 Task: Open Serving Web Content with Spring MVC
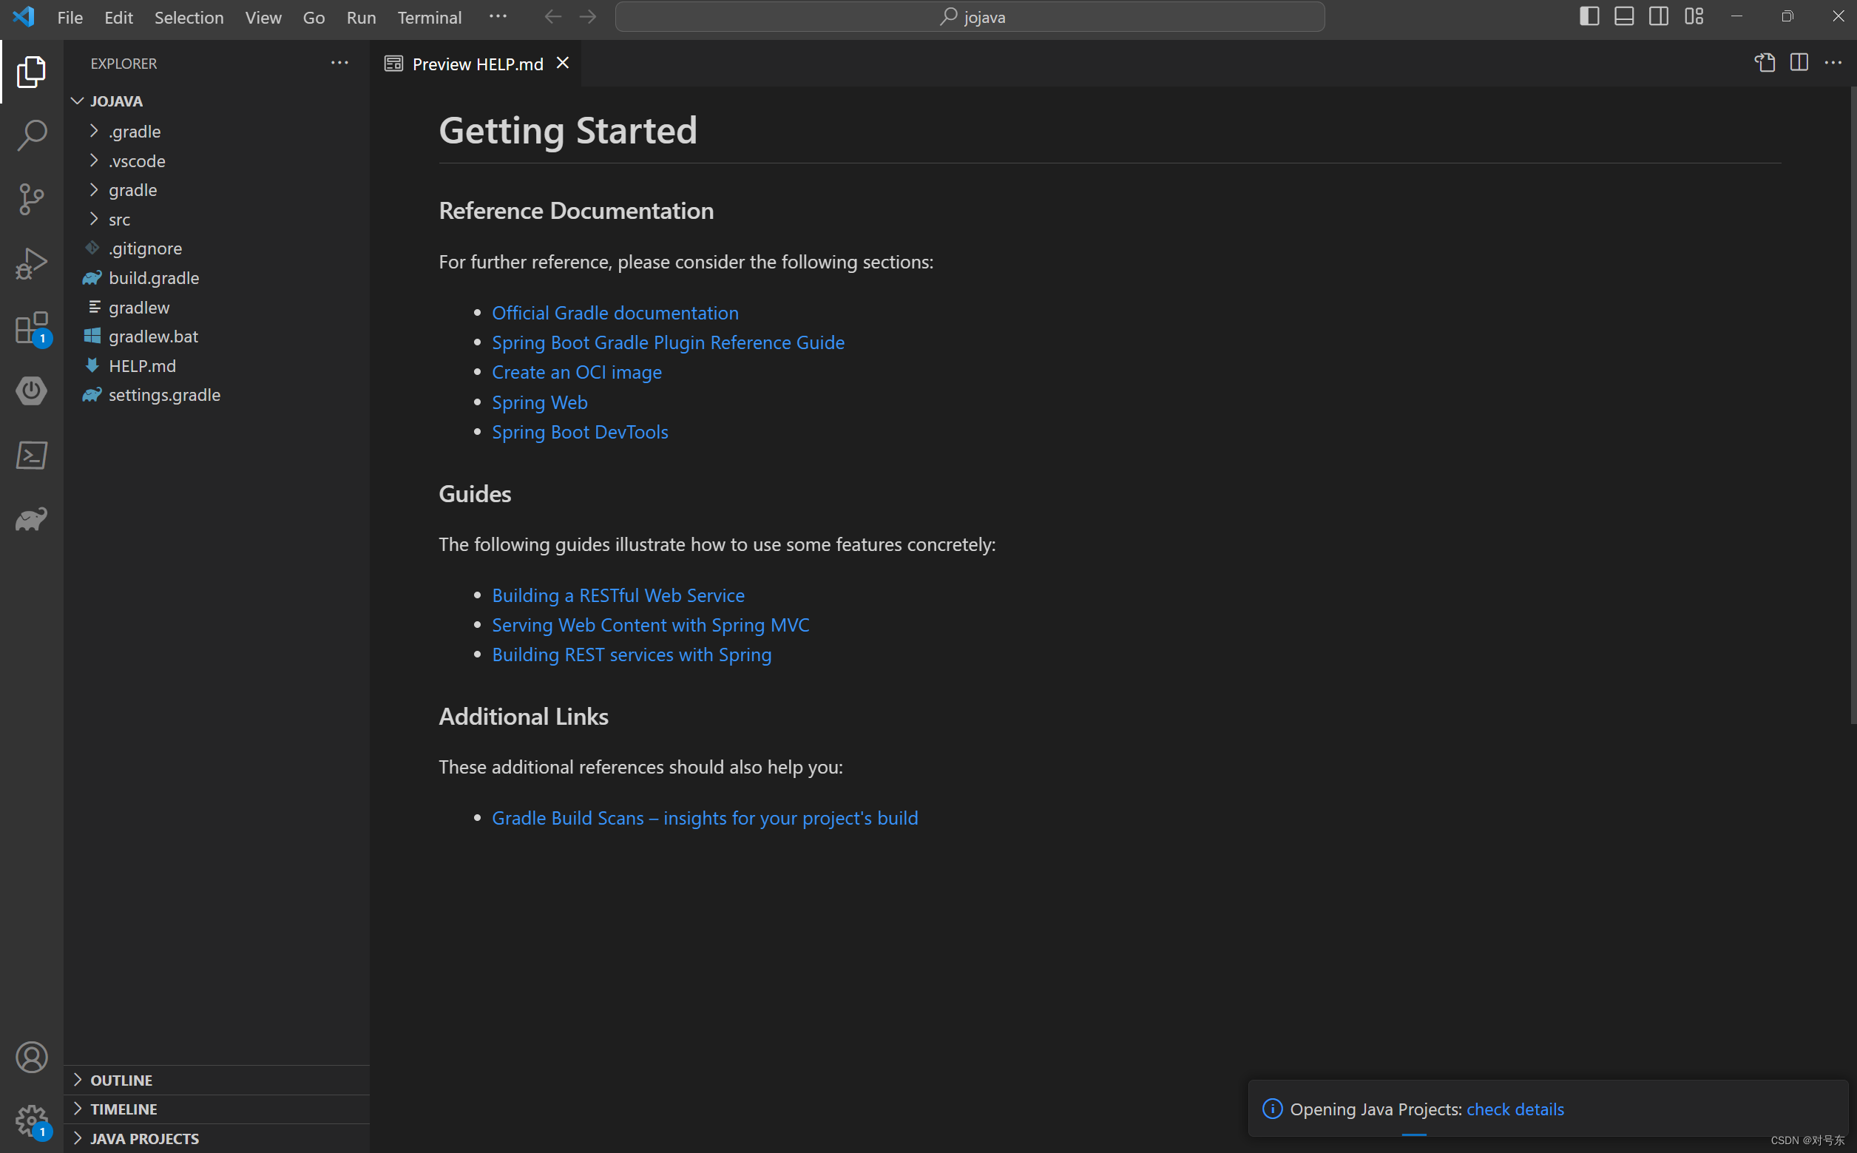[x=650, y=624]
